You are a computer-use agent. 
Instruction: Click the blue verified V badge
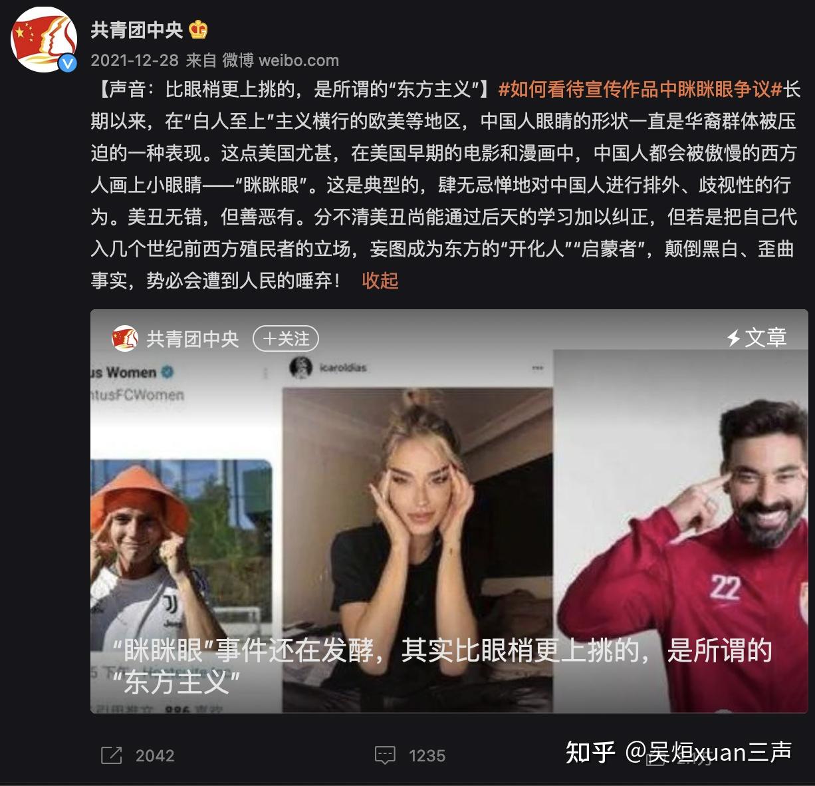click(x=68, y=63)
